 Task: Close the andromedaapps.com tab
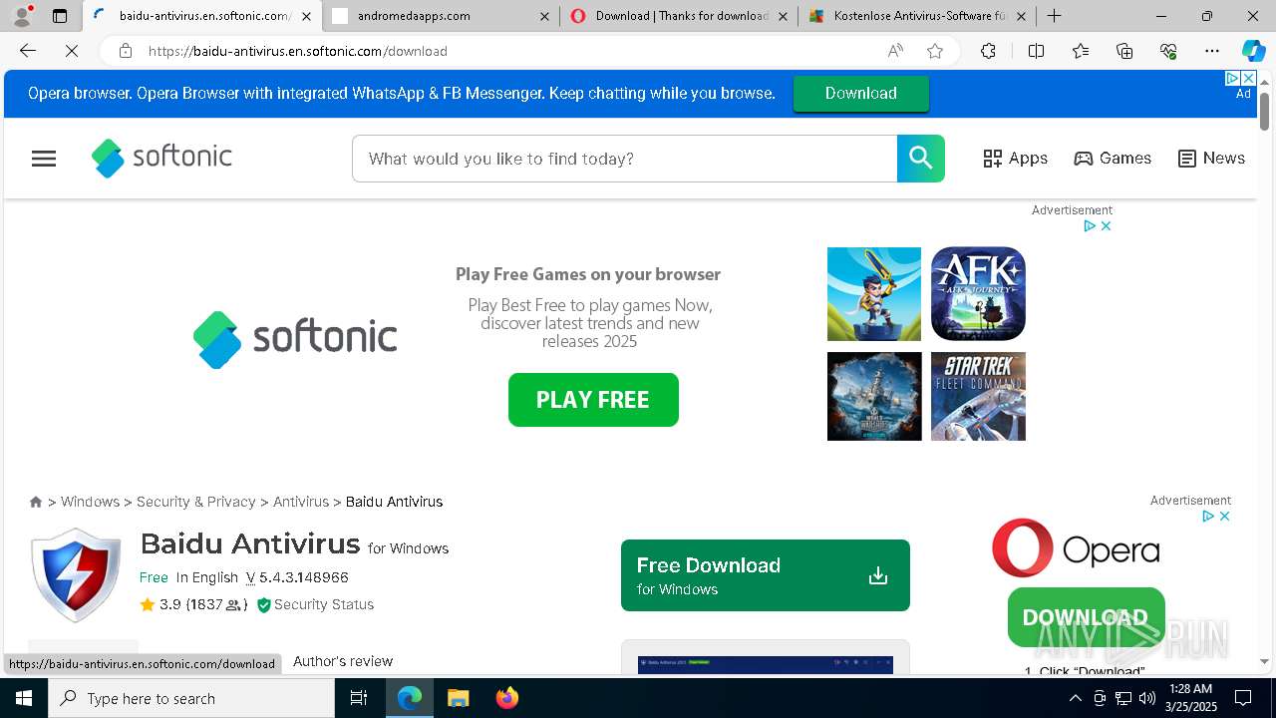point(543,16)
